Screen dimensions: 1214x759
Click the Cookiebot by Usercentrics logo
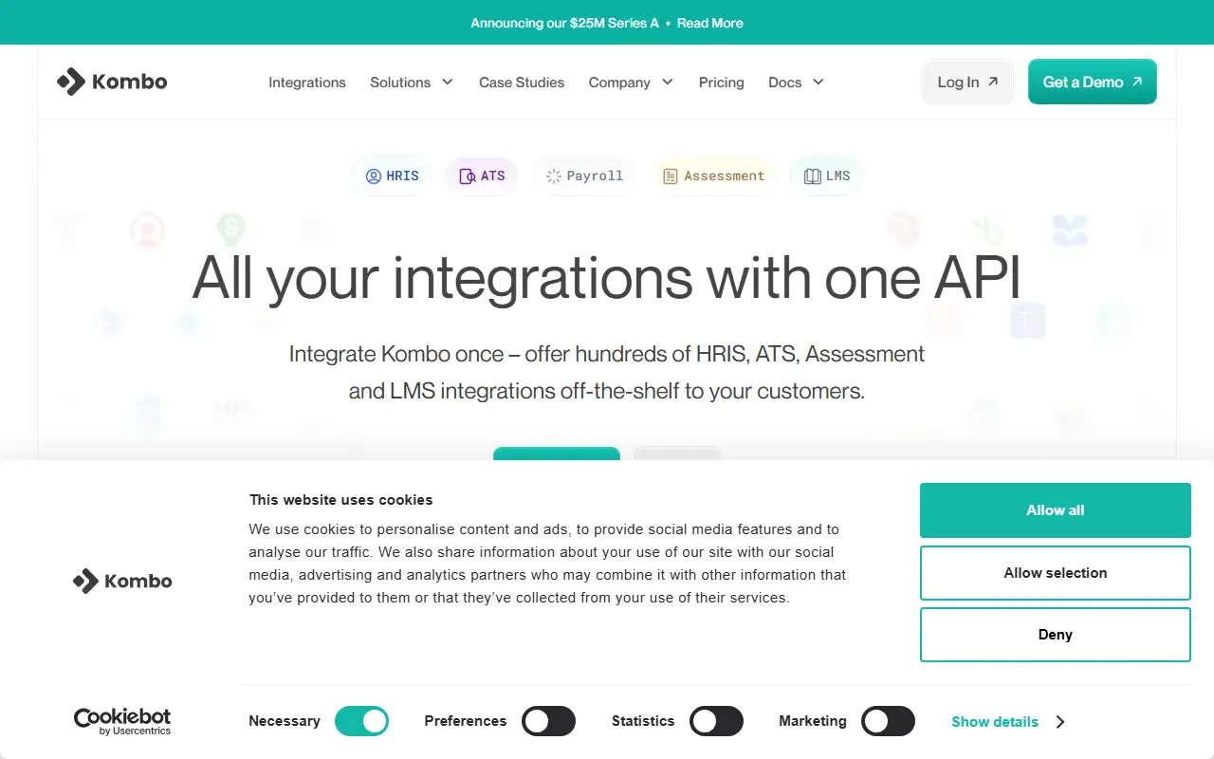(x=122, y=722)
